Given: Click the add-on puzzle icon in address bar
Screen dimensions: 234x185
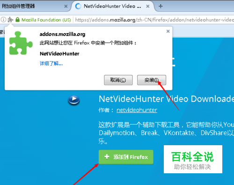Looking at the screenshot, I should point(10,20).
